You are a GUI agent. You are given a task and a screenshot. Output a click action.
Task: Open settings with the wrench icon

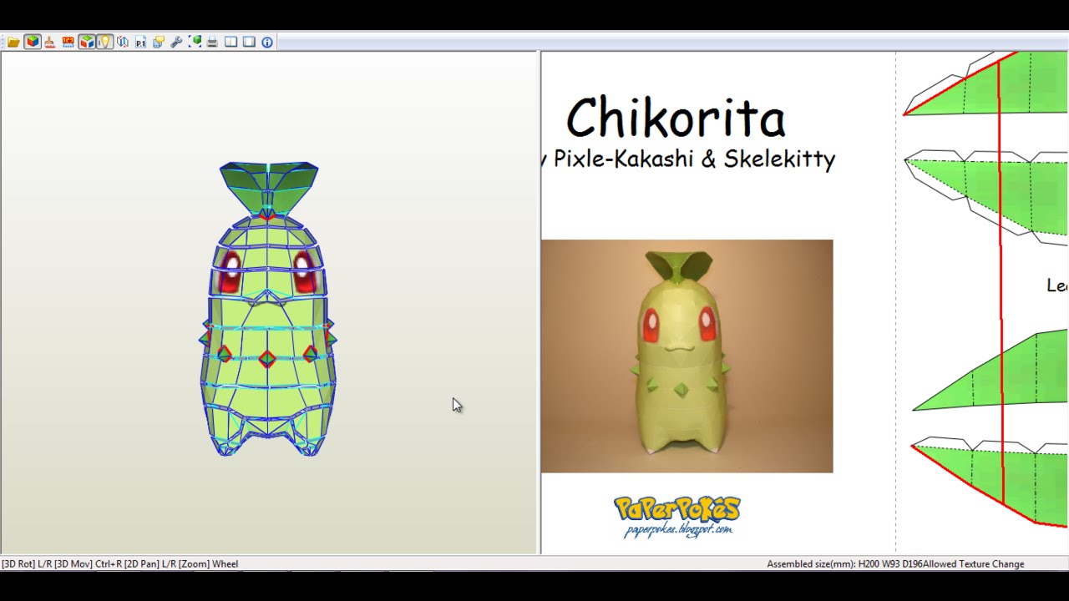[x=176, y=42]
